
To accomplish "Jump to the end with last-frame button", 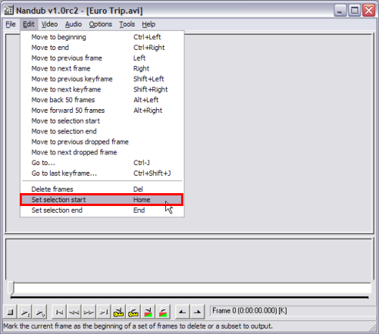I will 103,312.
